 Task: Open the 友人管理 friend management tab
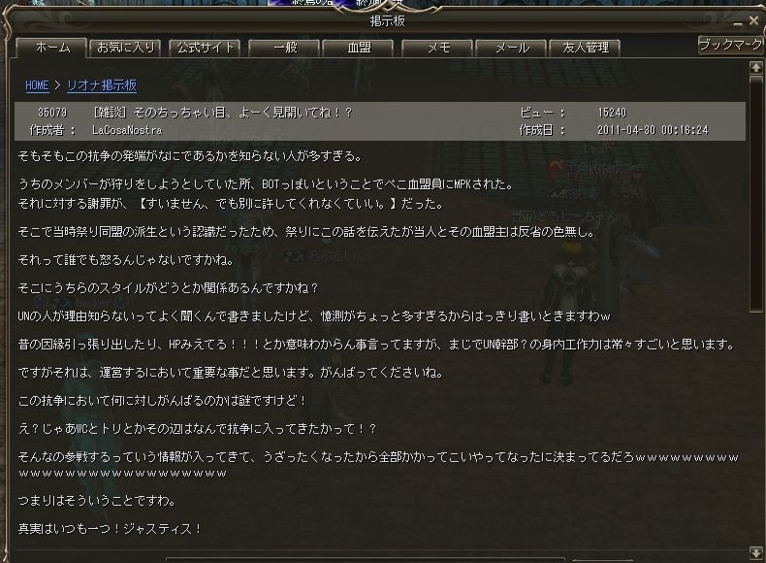(586, 48)
